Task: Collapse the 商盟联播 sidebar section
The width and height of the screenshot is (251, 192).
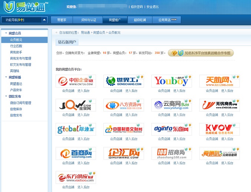Action: [x=6, y=77]
